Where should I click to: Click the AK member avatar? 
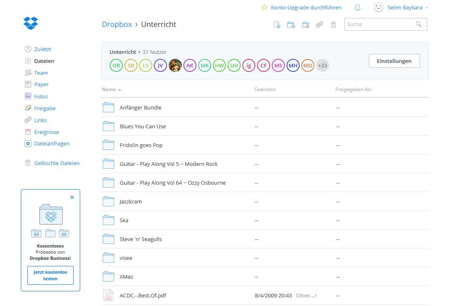pyautogui.click(x=190, y=65)
